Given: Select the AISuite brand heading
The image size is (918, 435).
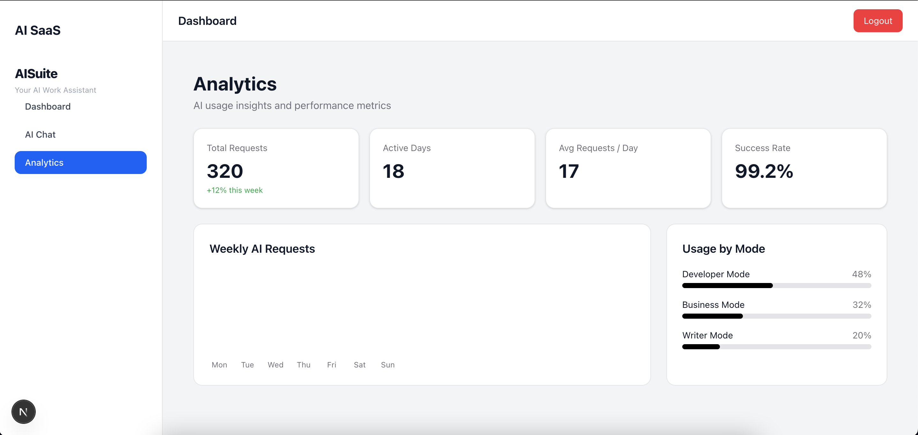Looking at the screenshot, I should click(x=36, y=74).
